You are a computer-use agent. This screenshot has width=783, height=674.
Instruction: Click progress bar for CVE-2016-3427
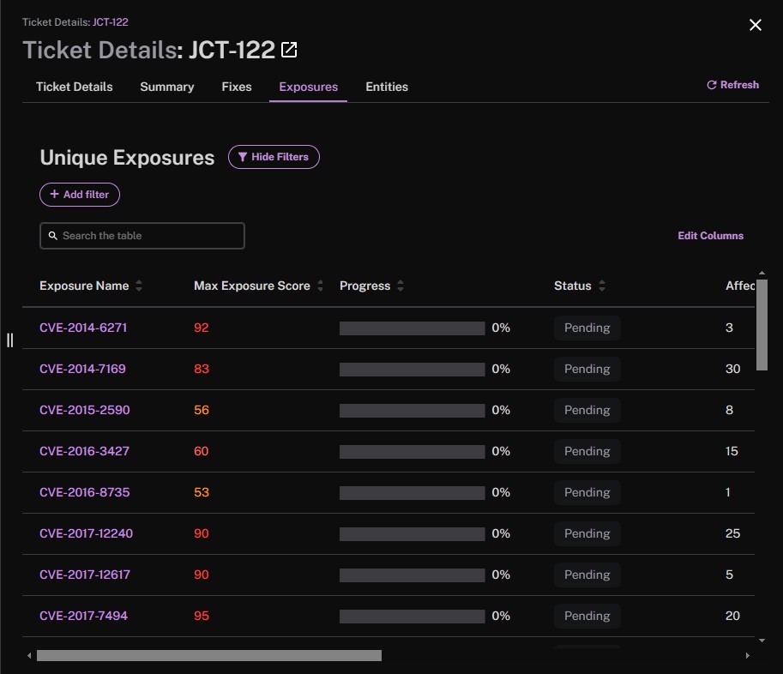coord(412,451)
